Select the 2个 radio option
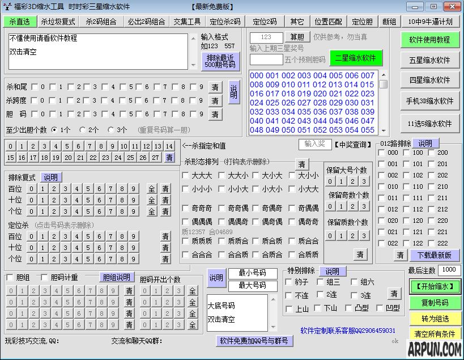 (x=83, y=130)
